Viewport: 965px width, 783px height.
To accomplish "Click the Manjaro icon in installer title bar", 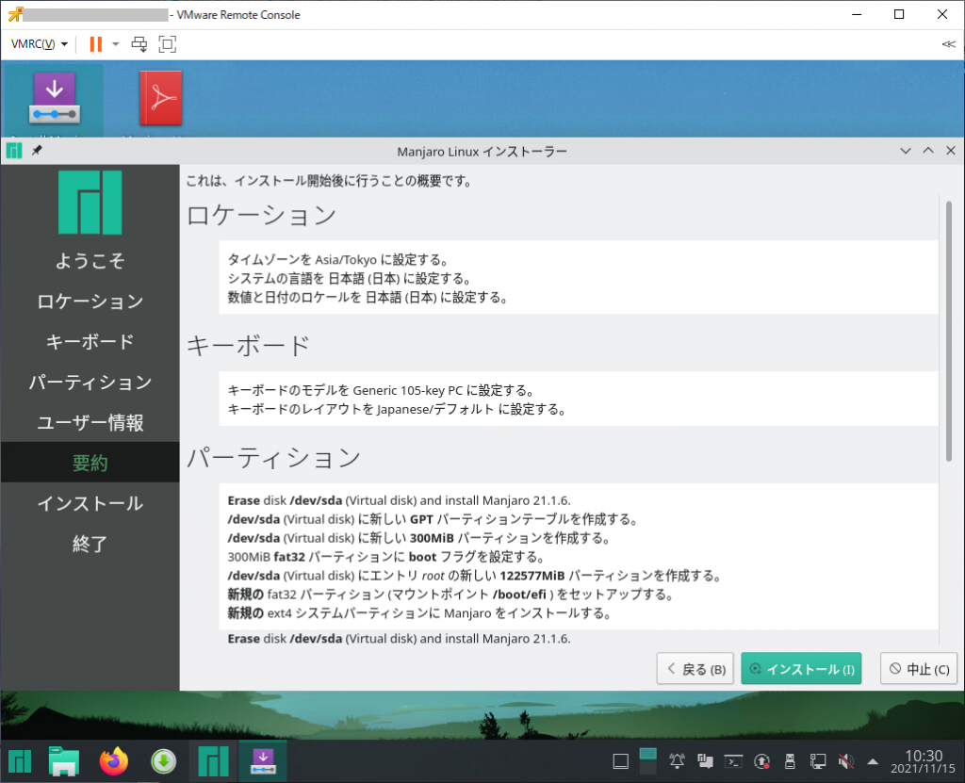I will pos(13,151).
